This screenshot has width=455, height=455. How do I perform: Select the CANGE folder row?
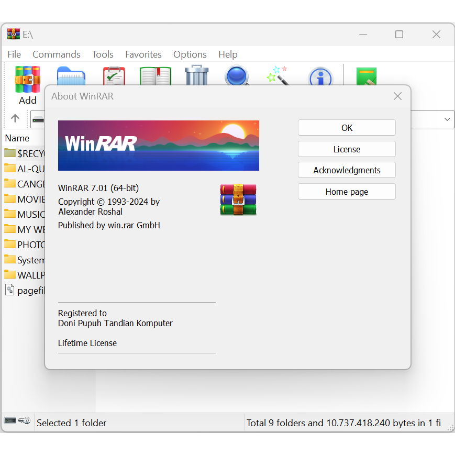click(25, 184)
